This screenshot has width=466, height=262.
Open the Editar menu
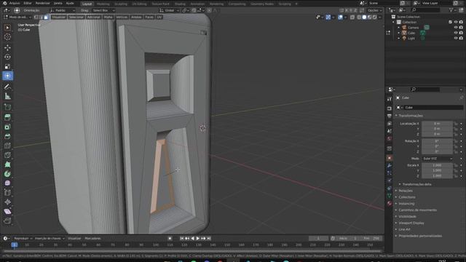coord(28,3)
